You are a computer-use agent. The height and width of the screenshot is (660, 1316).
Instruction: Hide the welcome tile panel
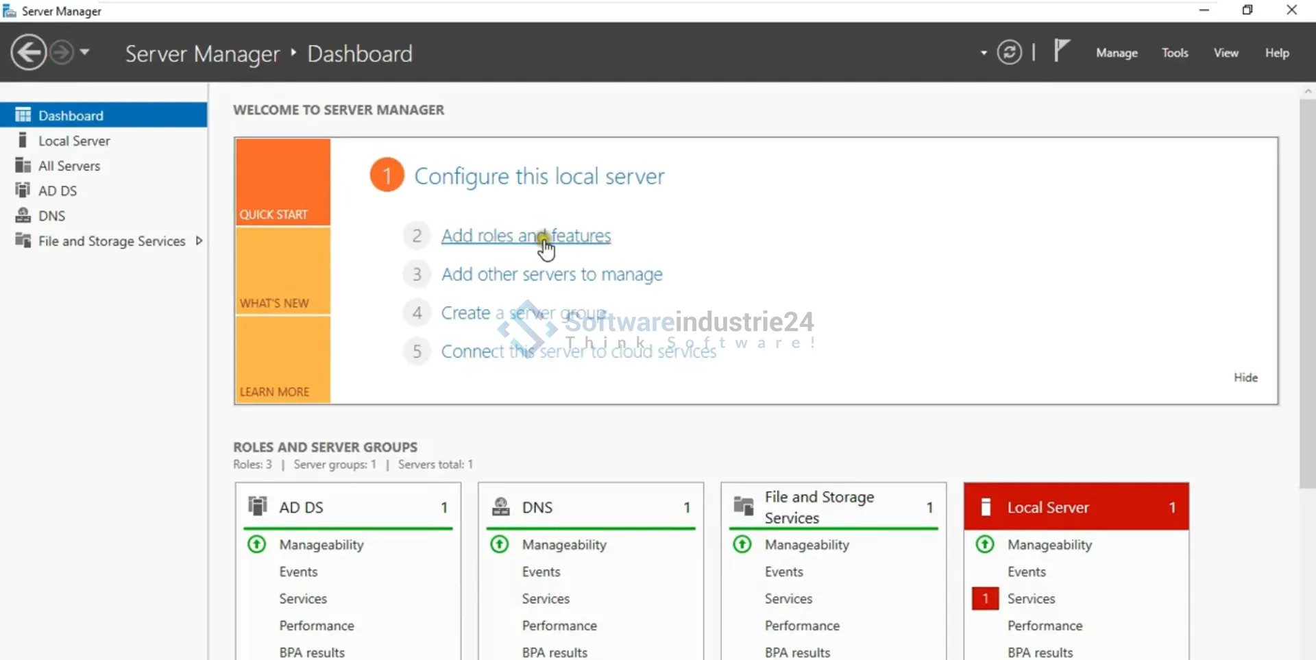1245,378
